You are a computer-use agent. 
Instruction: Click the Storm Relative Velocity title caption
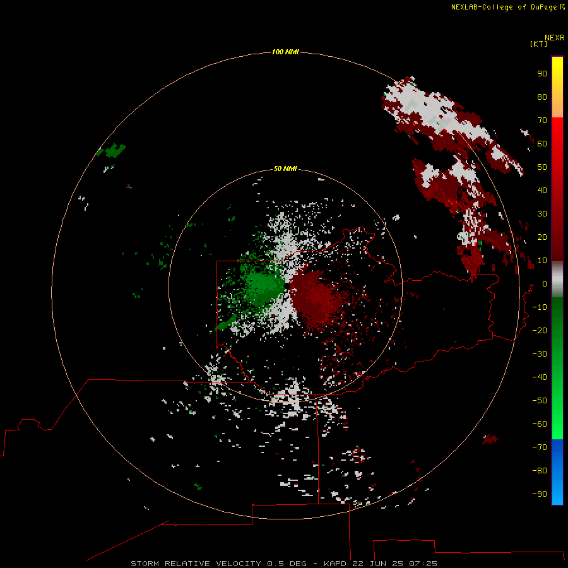pos(284,564)
